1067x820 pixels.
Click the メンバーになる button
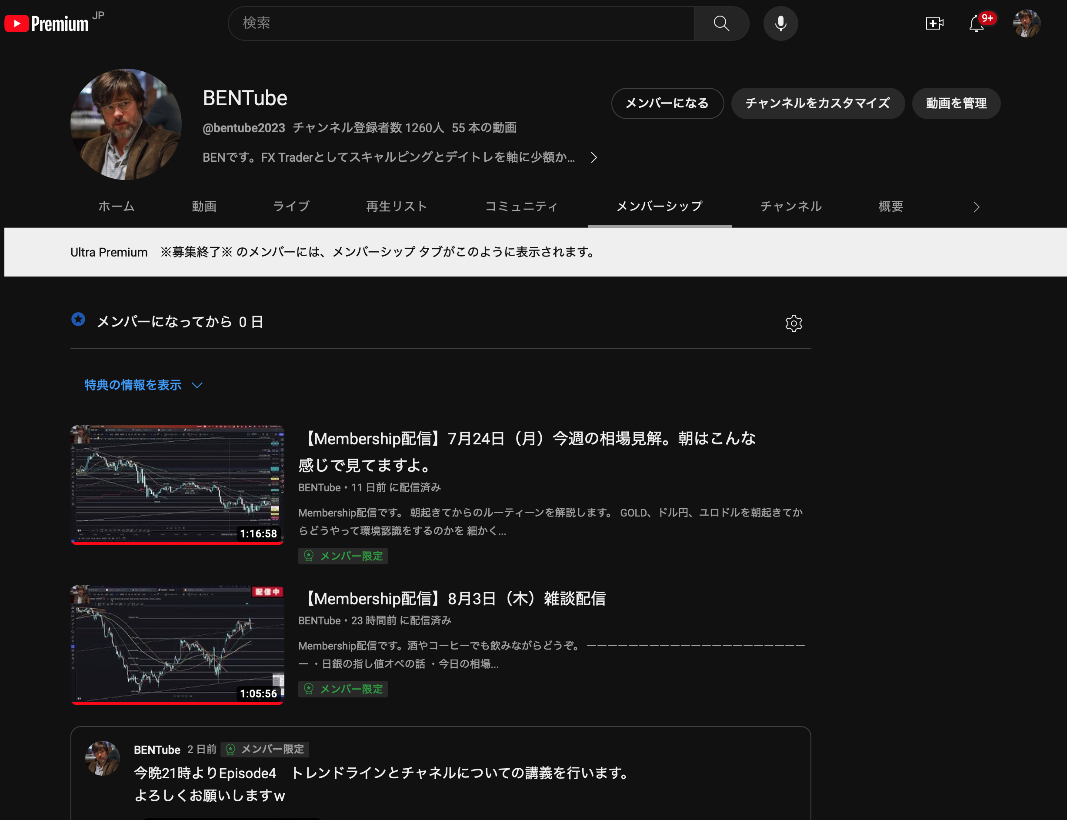click(x=667, y=103)
